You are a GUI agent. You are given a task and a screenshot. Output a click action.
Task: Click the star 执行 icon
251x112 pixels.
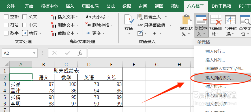tap(25, 33)
